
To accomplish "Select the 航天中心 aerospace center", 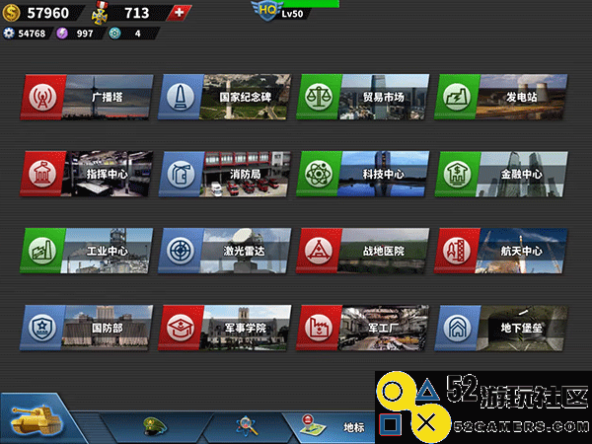I will [x=501, y=250].
